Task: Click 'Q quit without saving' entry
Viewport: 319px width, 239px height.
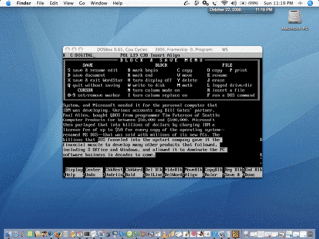Action: [94, 85]
